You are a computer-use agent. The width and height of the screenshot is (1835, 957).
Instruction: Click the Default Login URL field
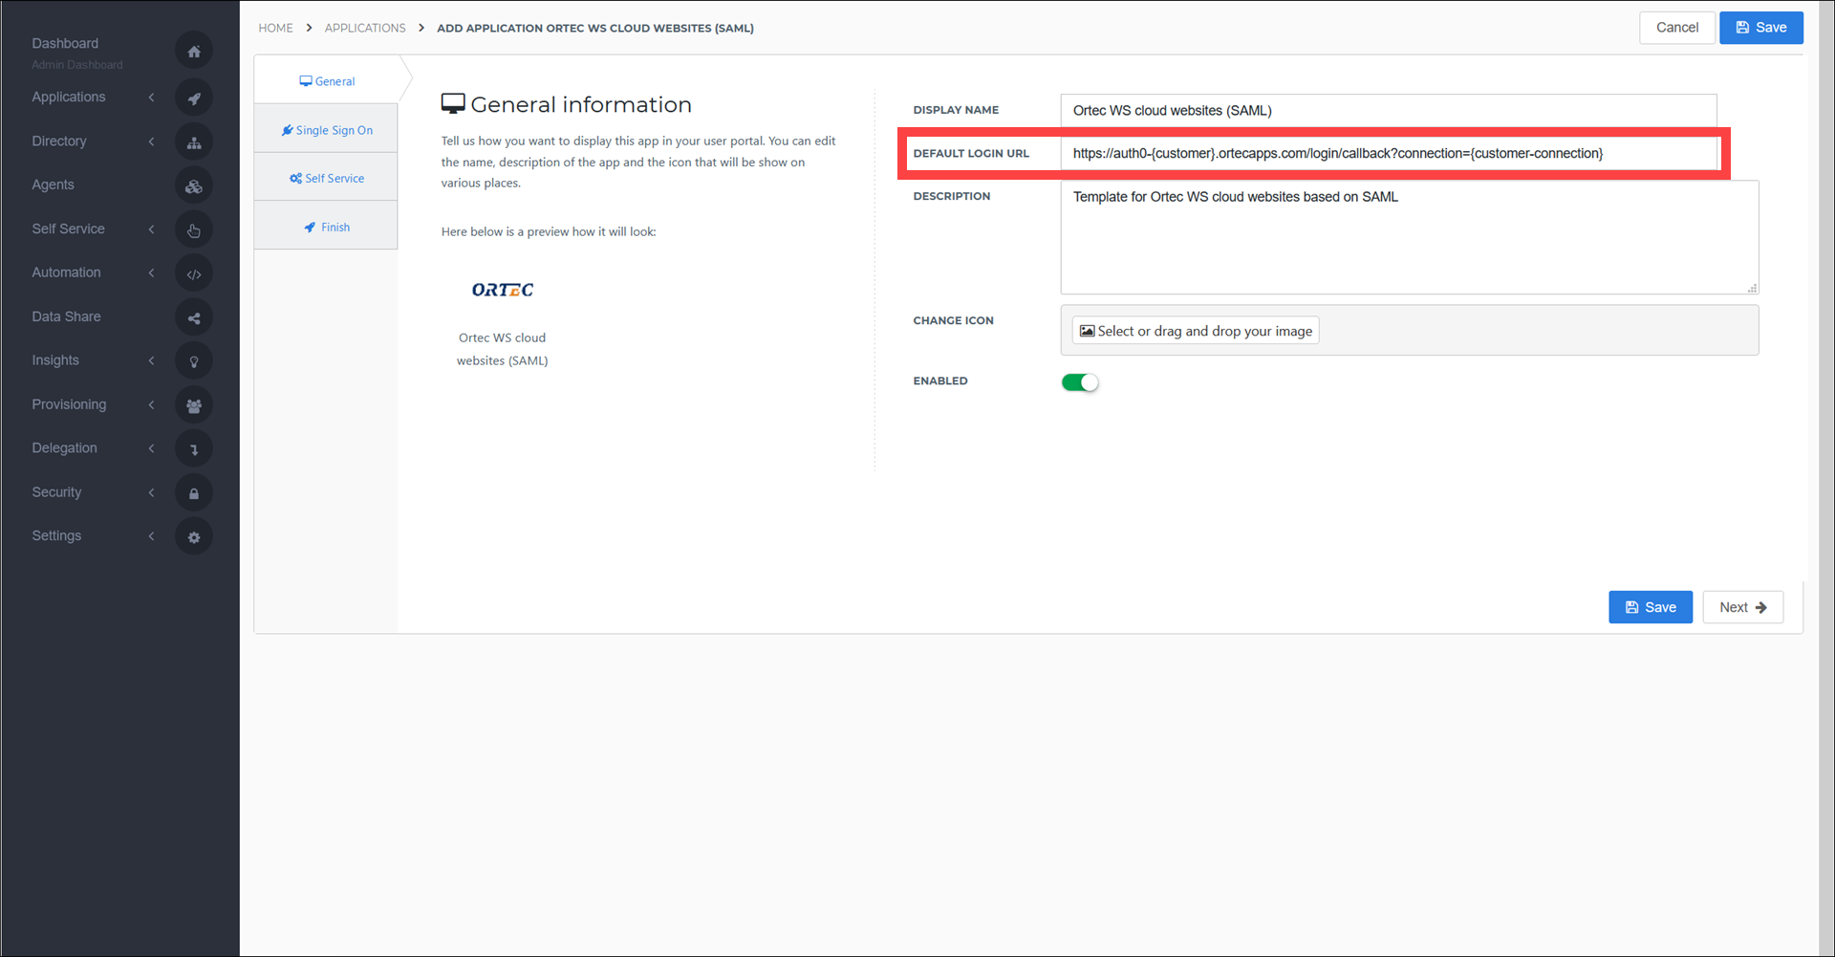tap(1389, 153)
